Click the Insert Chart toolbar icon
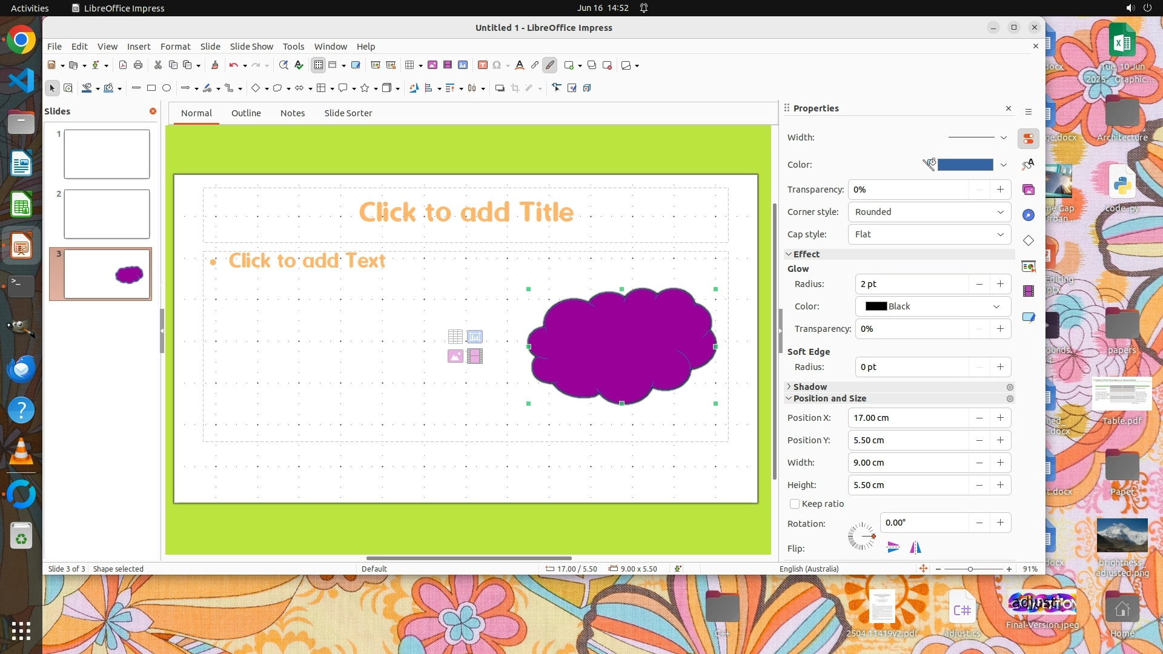Viewport: 1163px width, 654px height. (x=463, y=65)
